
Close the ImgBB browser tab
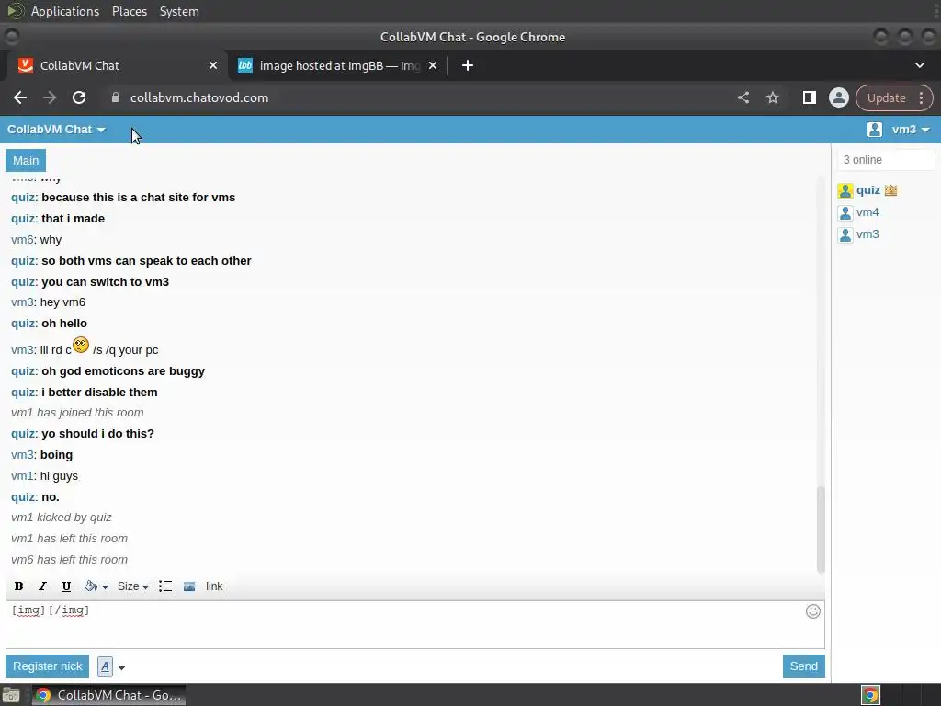pyautogui.click(x=433, y=65)
